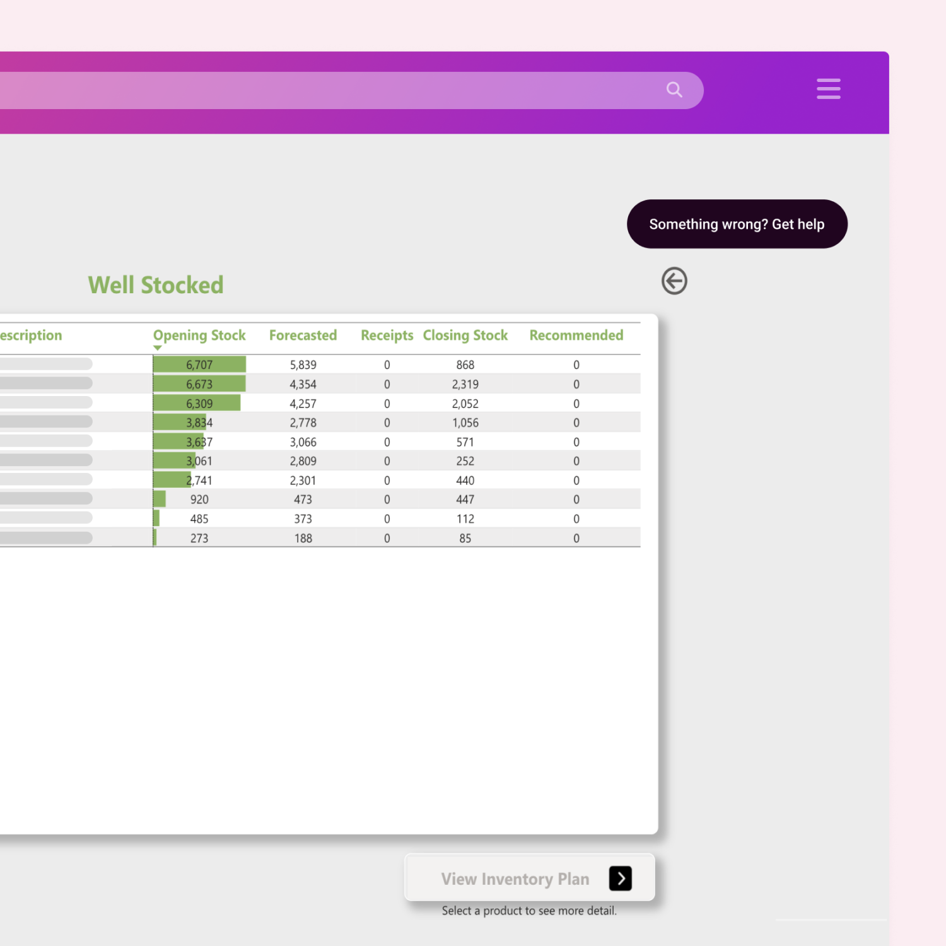Click closing stock value 447
946x946 pixels.
tap(465, 499)
